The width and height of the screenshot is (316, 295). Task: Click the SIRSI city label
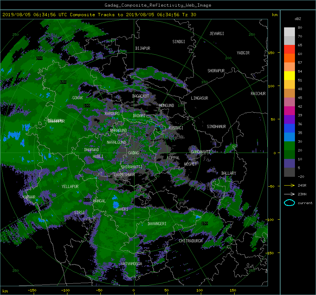tap(79, 213)
